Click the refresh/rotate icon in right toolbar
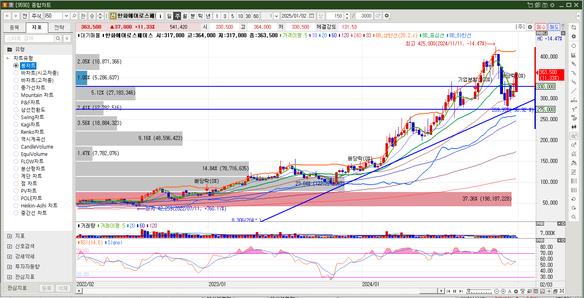Image resolution: width=584 pixels, height=298 pixels. [x=574, y=27]
